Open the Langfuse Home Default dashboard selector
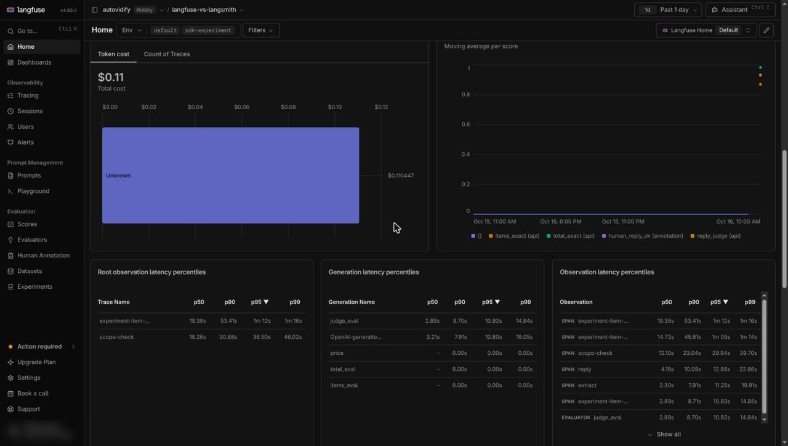Image resolution: width=788 pixels, height=446 pixels. point(706,30)
